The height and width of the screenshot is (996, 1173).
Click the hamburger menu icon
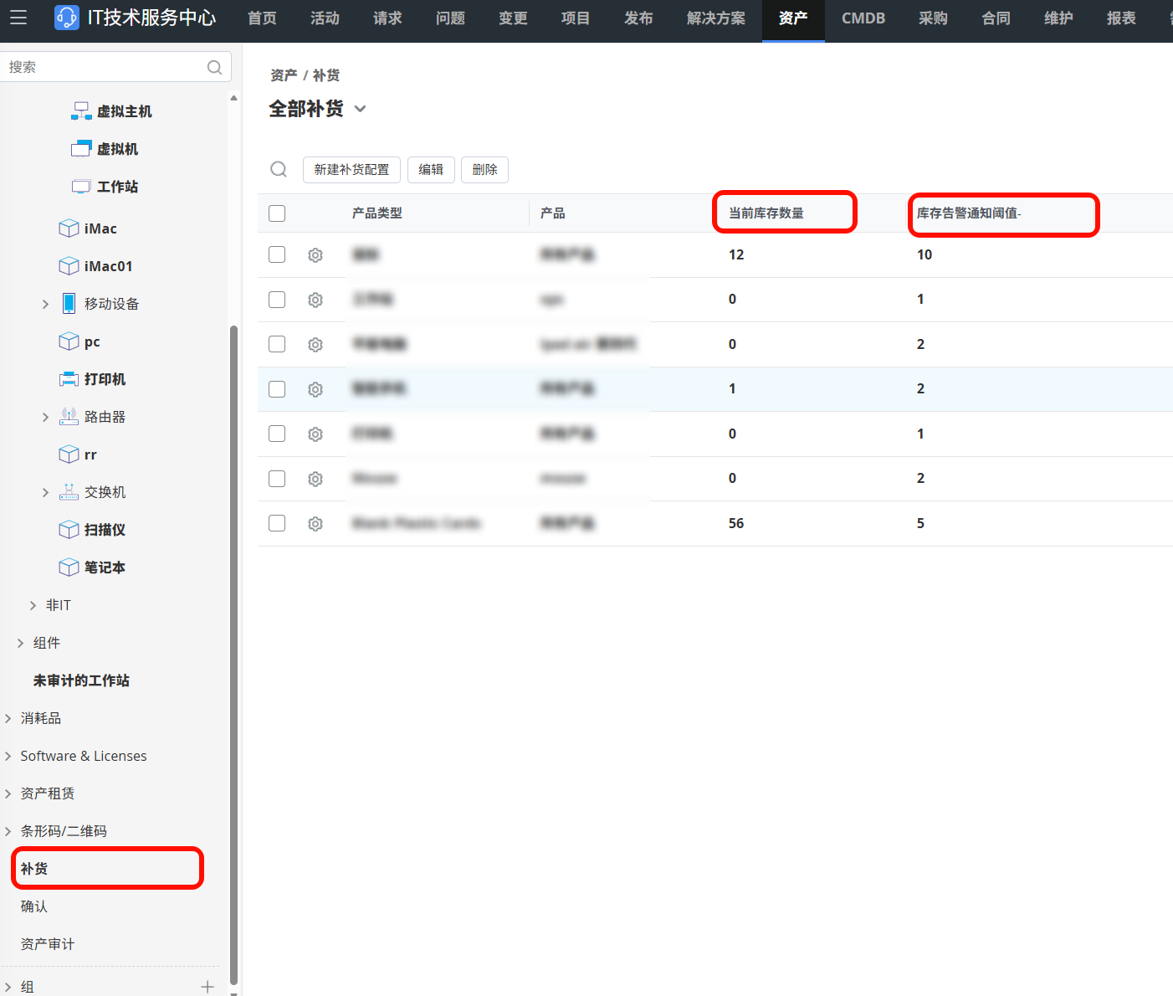click(18, 18)
